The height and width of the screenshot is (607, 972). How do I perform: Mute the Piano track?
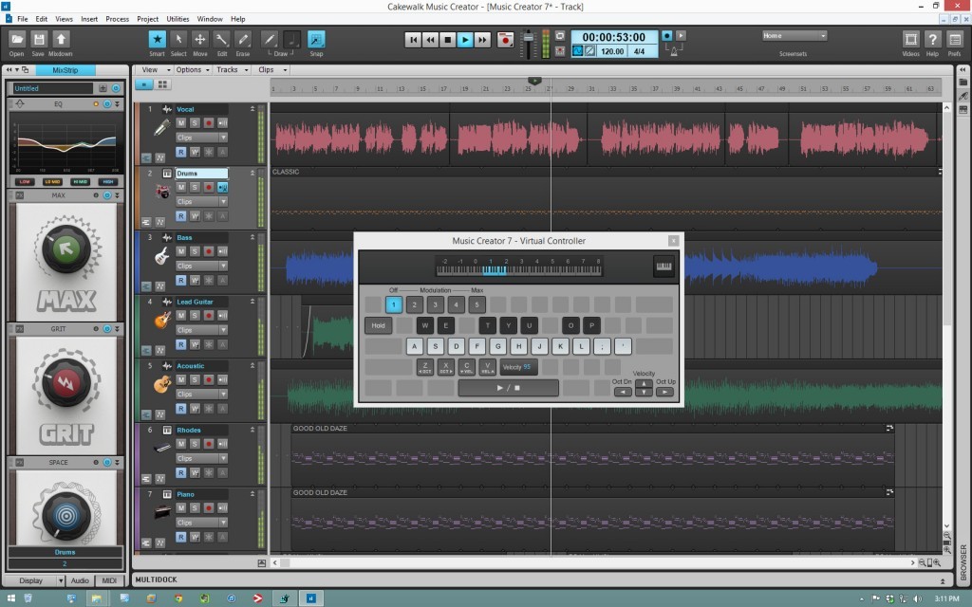pyautogui.click(x=181, y=508)
